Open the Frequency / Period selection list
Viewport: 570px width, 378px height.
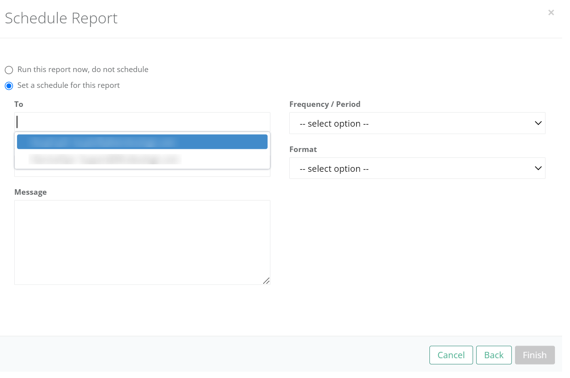(417, 123)
